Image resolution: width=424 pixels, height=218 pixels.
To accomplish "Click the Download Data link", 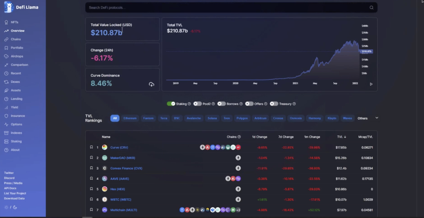I will click(14, 199).
